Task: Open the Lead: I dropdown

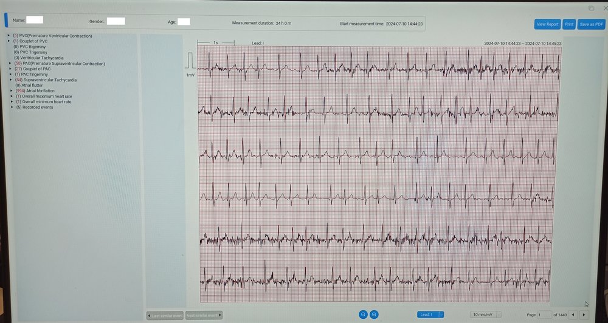Action: pyautogui.click(x=430, y=314)
